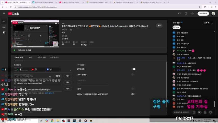
Task: Toggle the 360° 동영상 switch
Action: click(133, 75)
